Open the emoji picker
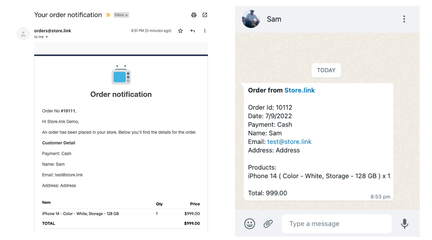The height and width of the screenshot is (240, 432). pyautogui.click(x=250, y=224)
